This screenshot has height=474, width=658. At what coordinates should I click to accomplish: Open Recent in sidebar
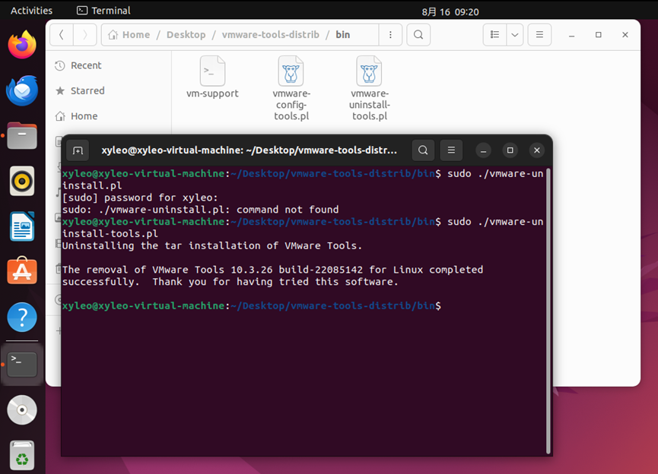[x=85, y=66]
